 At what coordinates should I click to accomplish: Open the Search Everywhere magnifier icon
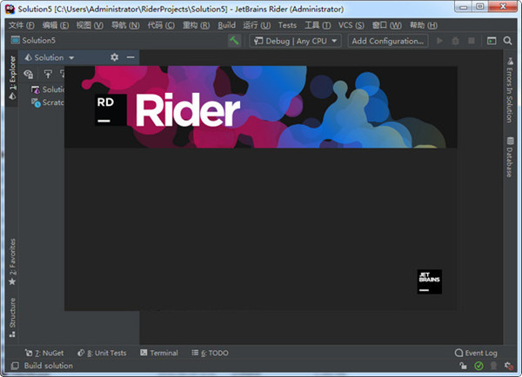click(507, 41)
